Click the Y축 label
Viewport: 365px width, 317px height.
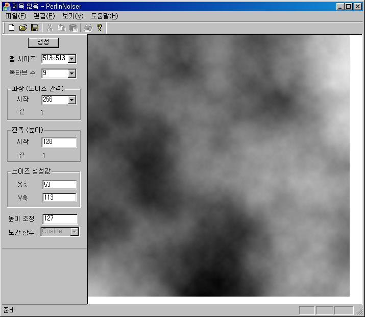23,198
